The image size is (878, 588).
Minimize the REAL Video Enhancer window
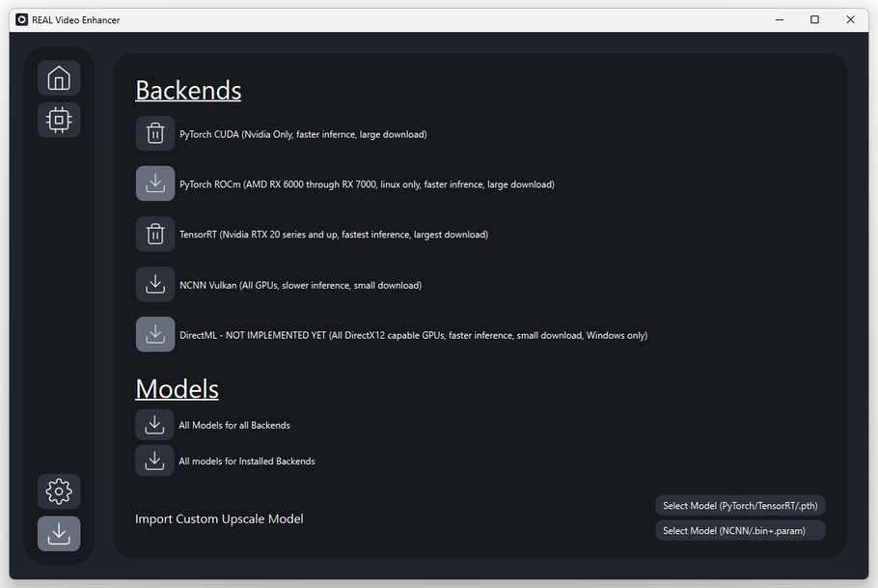pos(780,20)
